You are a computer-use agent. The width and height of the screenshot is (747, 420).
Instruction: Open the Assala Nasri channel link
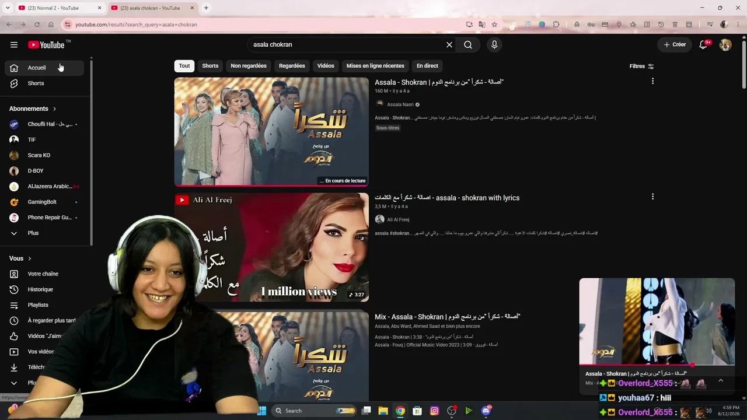400,104
